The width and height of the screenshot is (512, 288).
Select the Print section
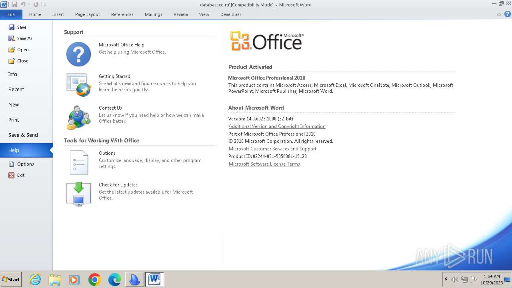(x=26, y=120)
